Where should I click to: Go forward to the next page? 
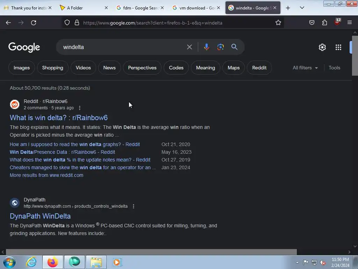(x=21, y=23)
